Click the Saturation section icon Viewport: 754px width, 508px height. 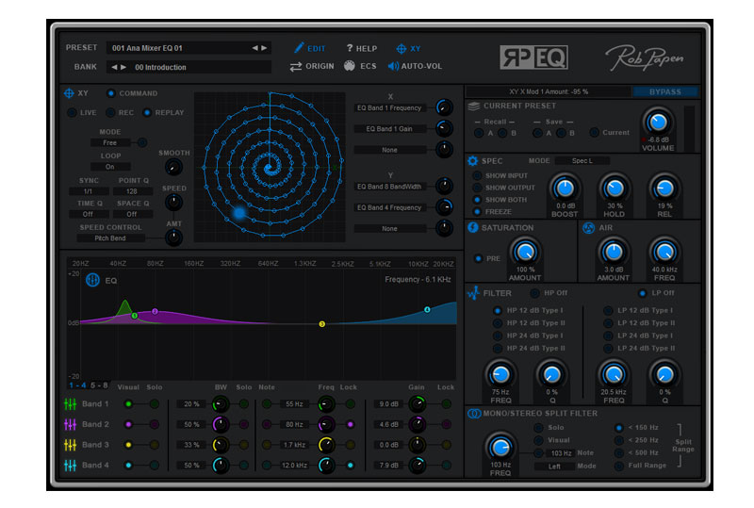pyautogui.click(x=474, y=228)
